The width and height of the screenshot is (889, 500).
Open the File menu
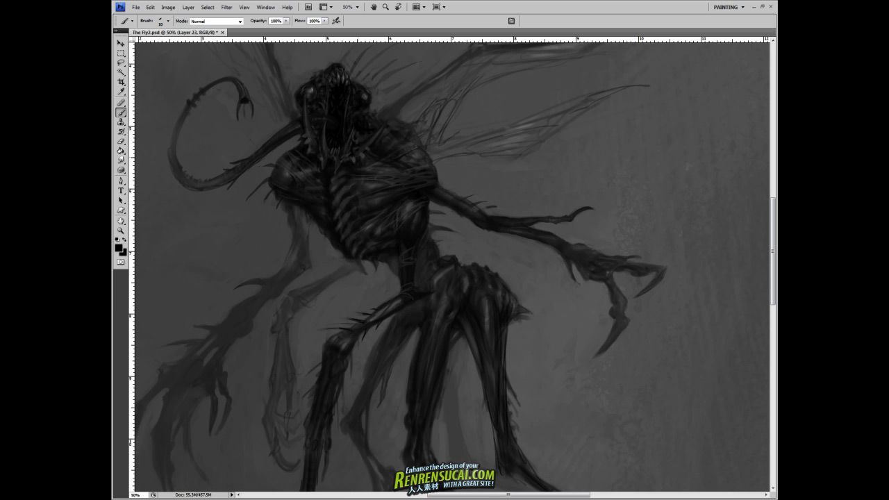pyautogui.click(x=136, y=7)
